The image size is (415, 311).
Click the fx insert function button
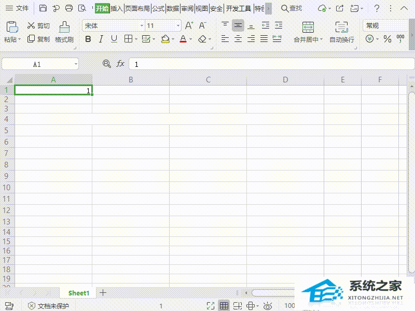pyautogui.click(x=120, y=64)
